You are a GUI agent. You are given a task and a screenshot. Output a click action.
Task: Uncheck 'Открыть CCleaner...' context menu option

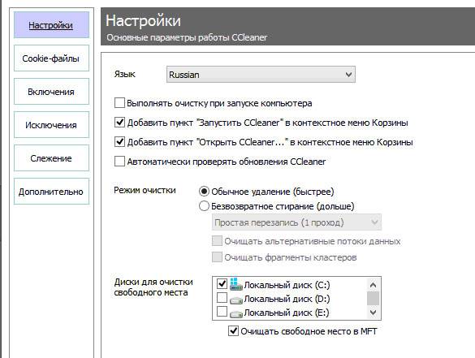pos(119,142)
